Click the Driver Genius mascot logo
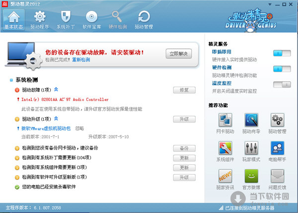Screen dimensions: 298x213 [251, 20]
